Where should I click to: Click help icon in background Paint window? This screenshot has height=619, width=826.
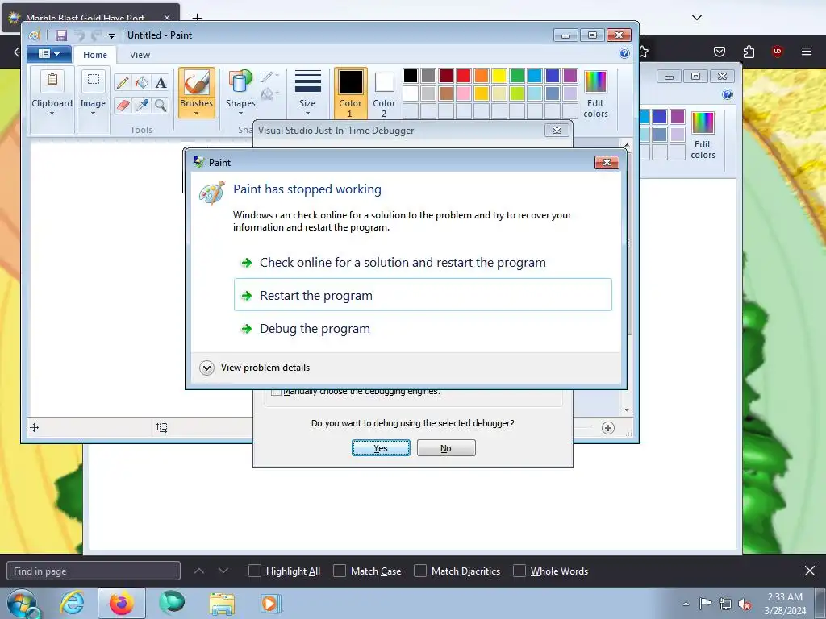point(728,94)
